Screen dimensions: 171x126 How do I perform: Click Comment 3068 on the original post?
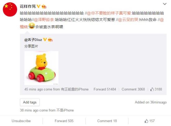pos(133,89)
